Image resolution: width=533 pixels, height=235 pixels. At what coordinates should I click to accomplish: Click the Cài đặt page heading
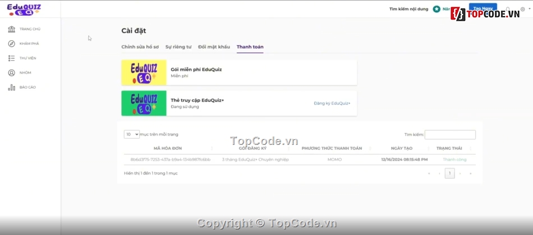(x=134, y=31)
